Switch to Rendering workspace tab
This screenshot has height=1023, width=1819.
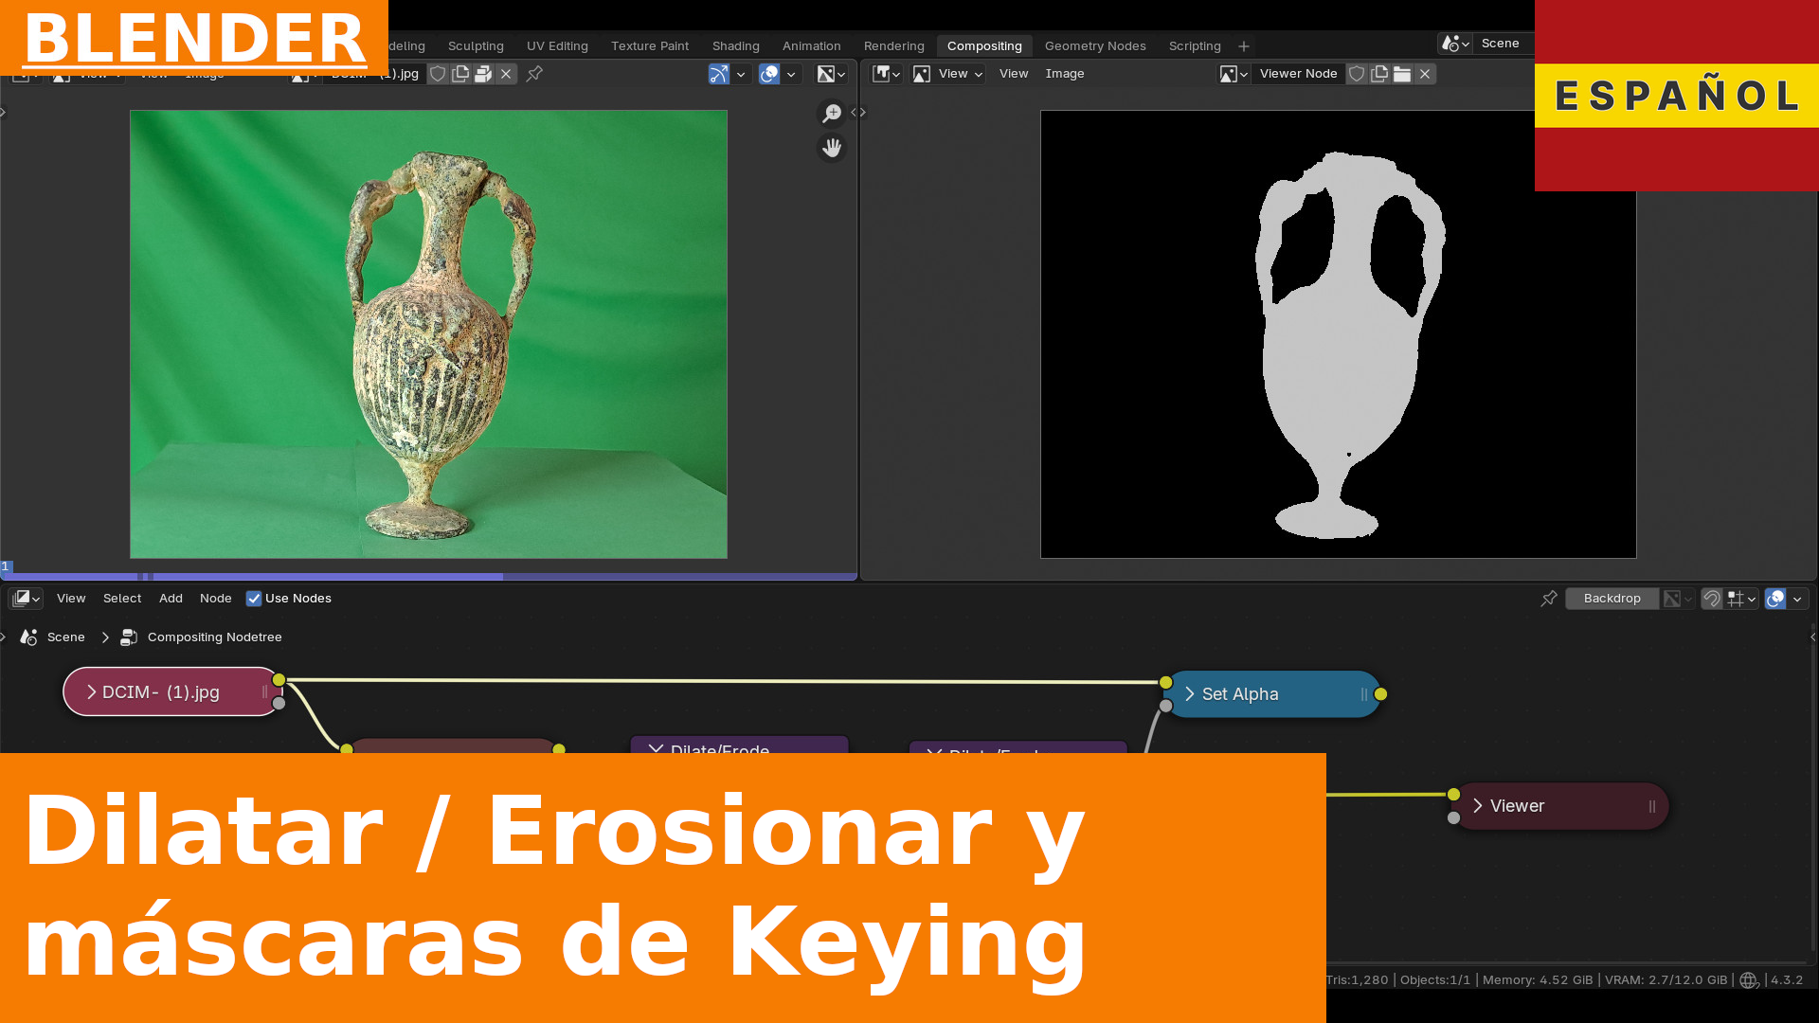(x=894, y=45)
